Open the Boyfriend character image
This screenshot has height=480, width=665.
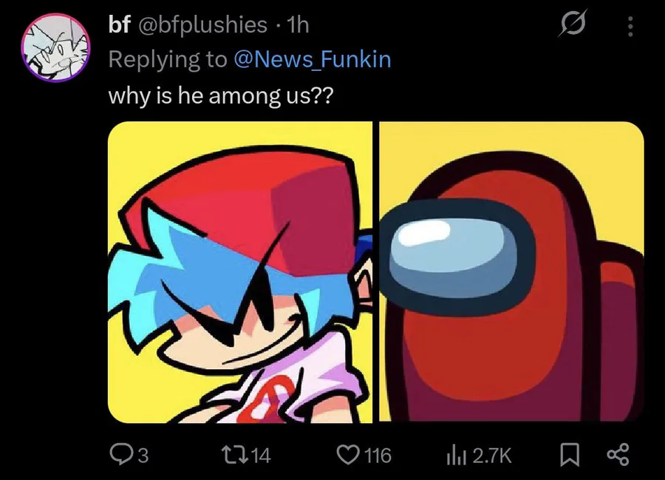(240, 272)
